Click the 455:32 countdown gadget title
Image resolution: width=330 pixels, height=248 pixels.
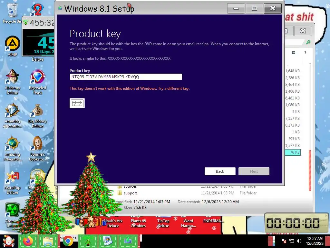click(x=42, y=22)
